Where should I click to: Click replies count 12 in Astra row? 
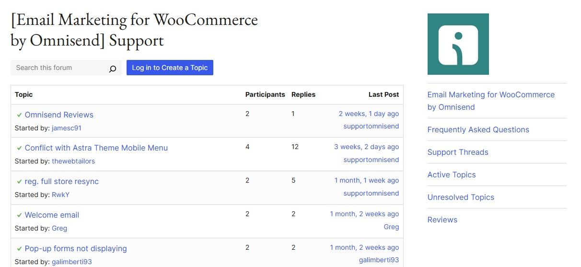click(295, 147)
